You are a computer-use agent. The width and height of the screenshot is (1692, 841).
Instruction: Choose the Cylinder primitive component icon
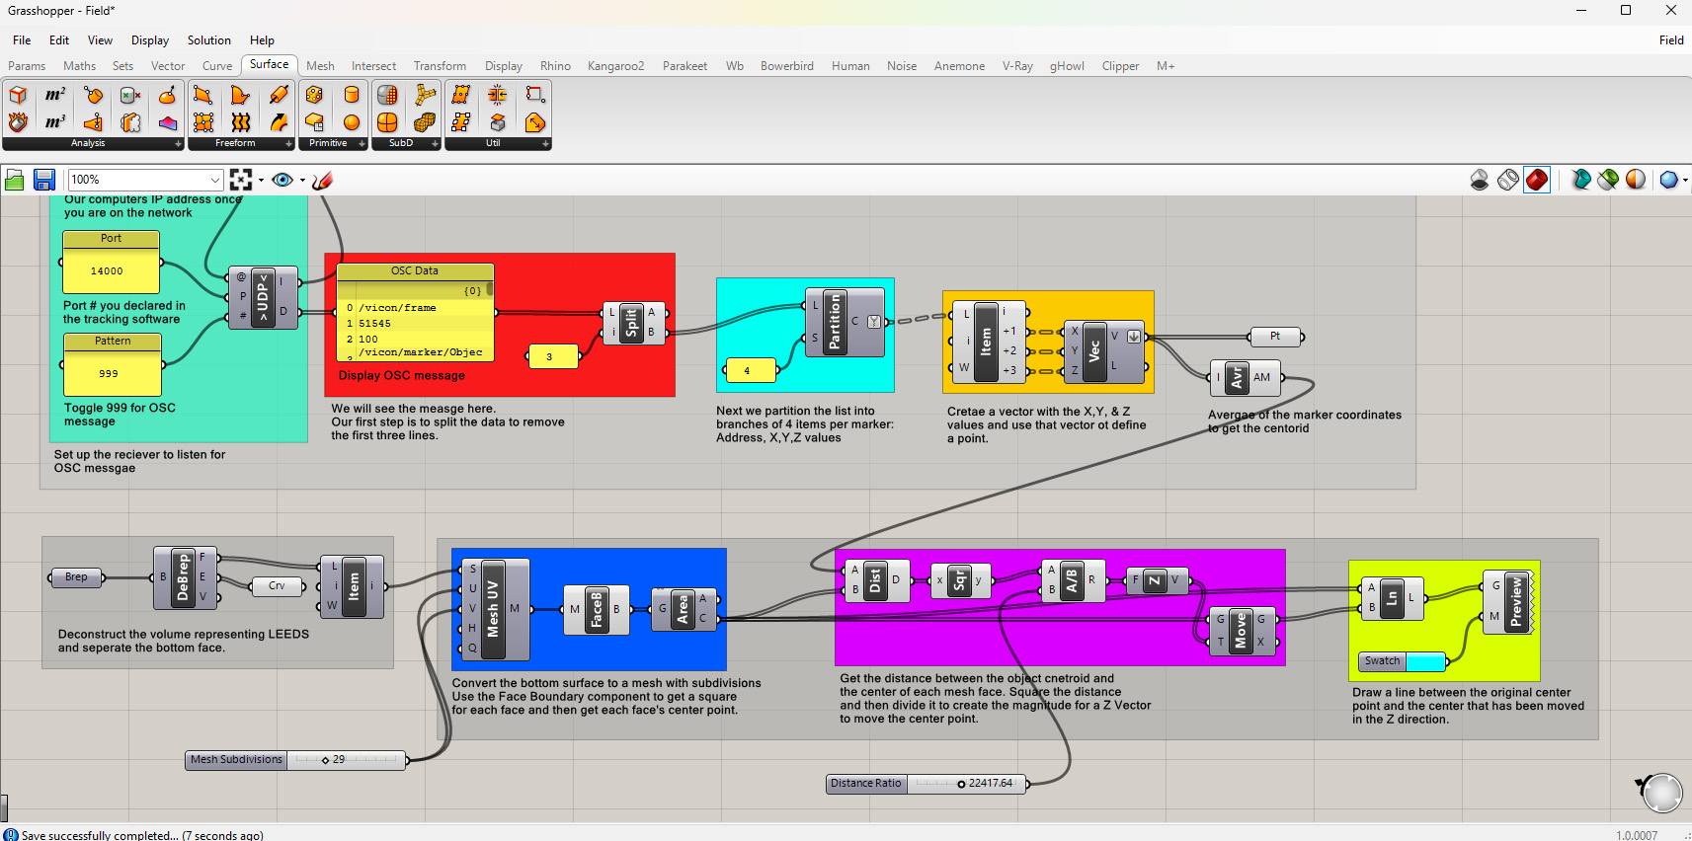point(352,95)
